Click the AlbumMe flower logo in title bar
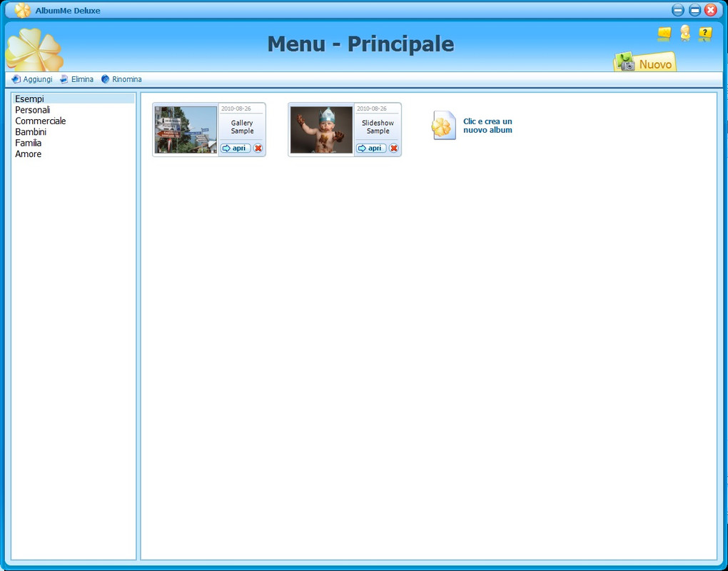728x571 pixels. 22,10
